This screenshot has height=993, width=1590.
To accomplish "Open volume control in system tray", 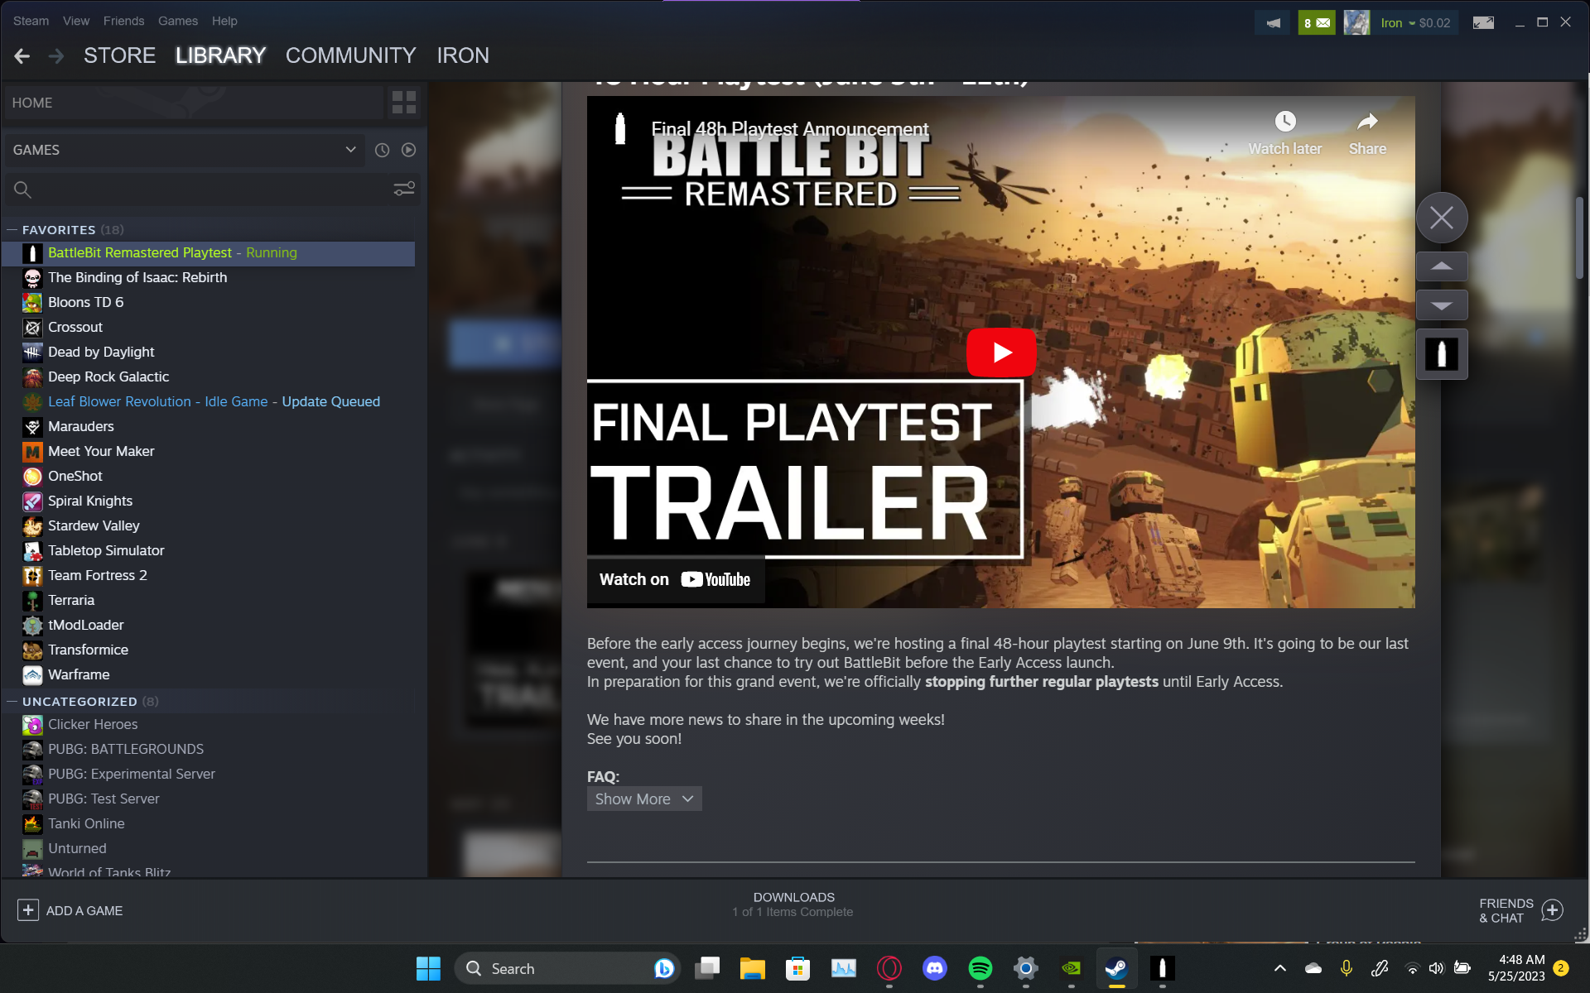I will click(1437, 968).
